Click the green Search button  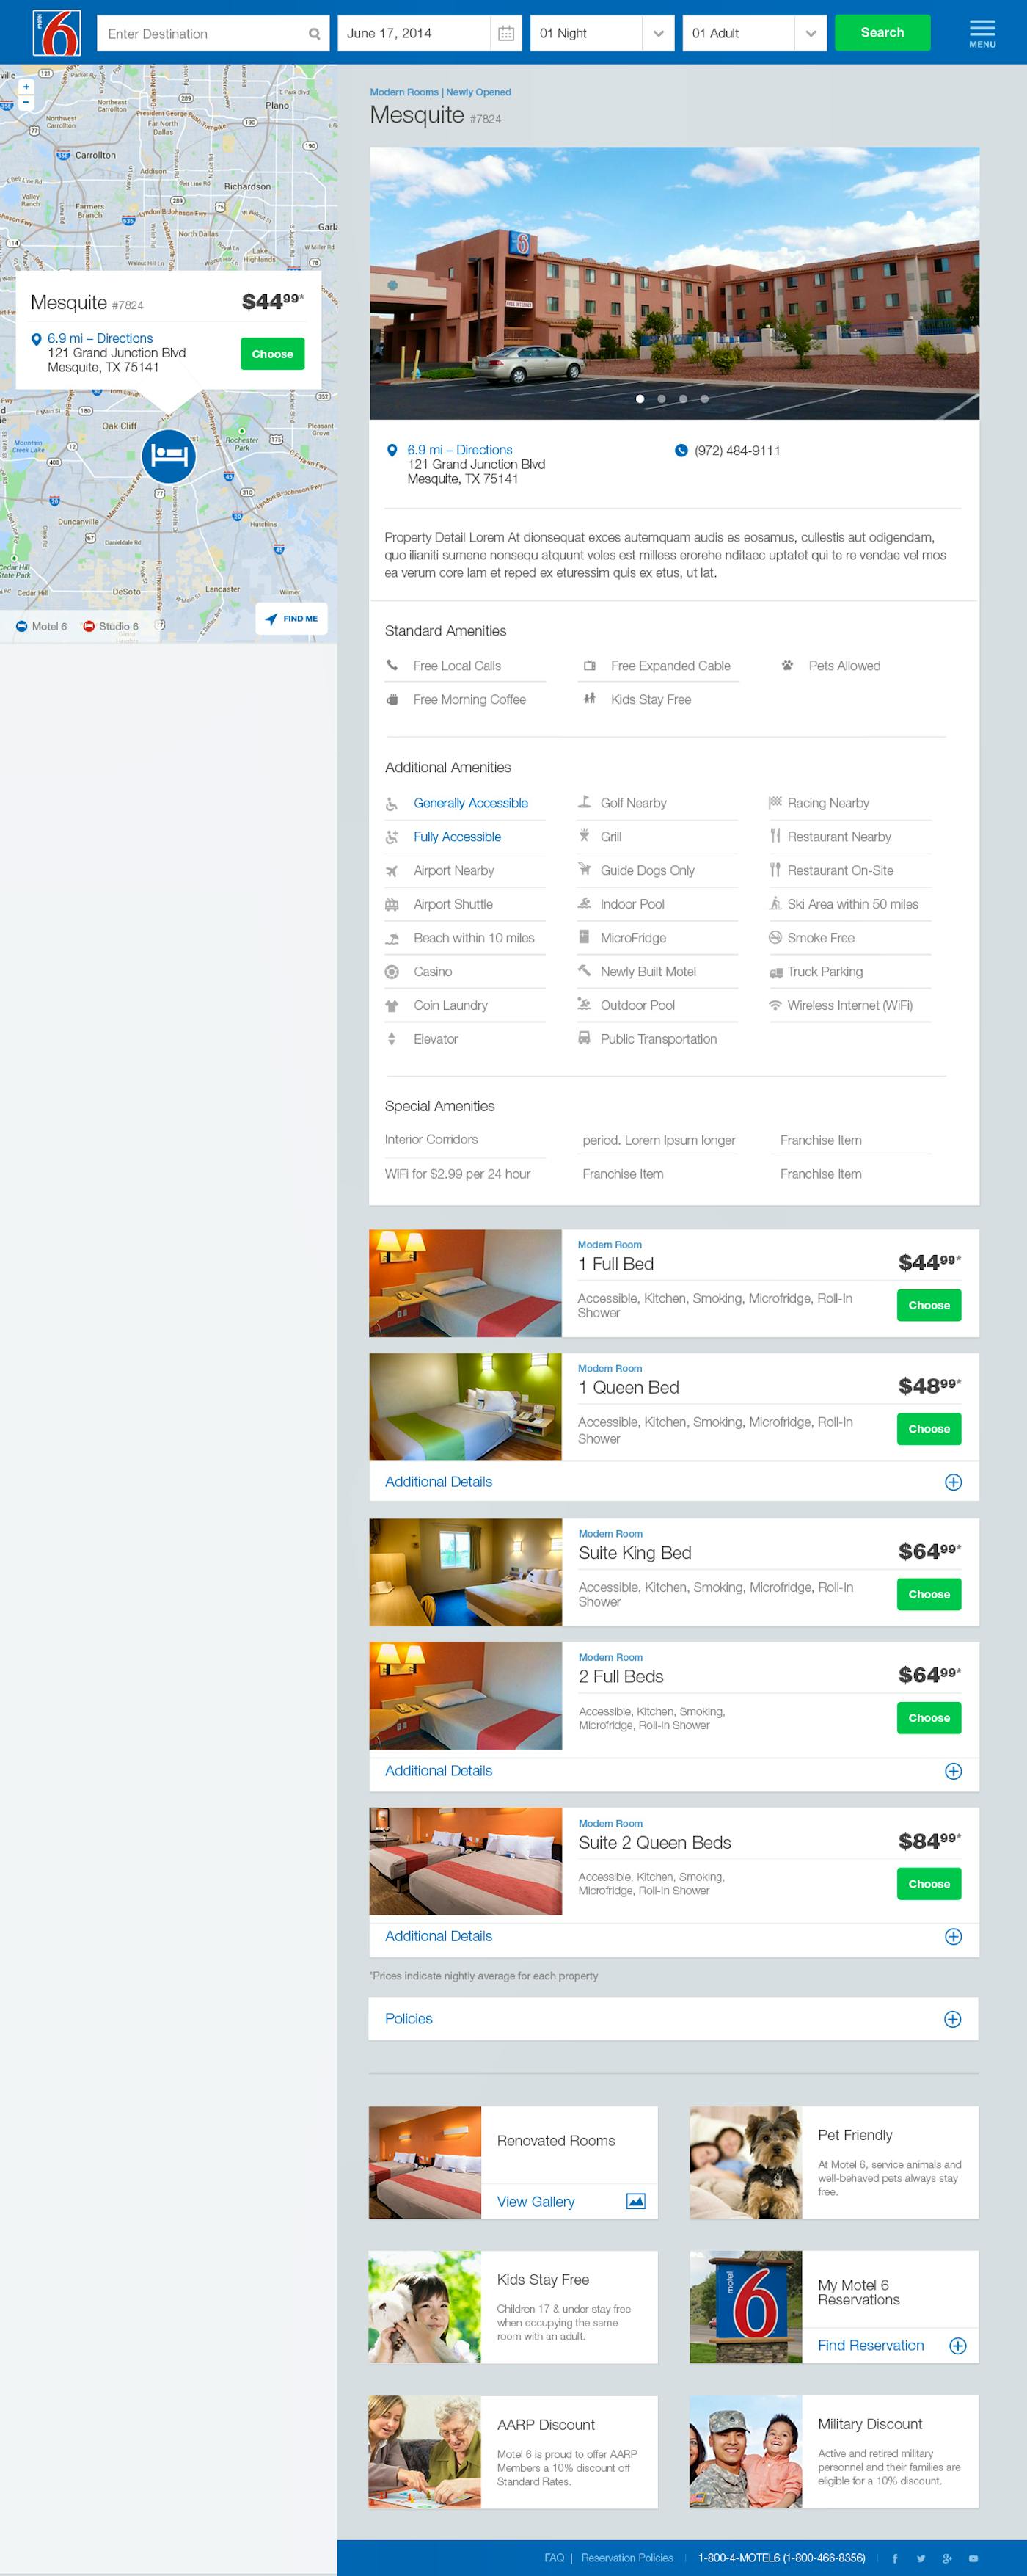[x=882, y=33]
